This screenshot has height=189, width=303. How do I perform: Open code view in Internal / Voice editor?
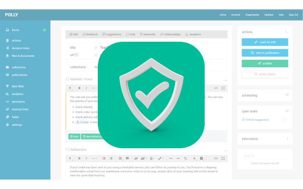(216, 88)
